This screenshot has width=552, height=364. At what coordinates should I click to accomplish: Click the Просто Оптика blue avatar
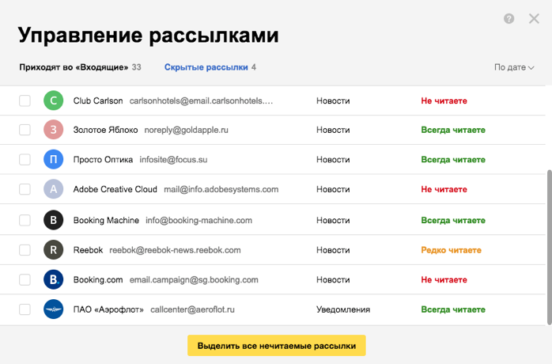click(x=54, y=159)
